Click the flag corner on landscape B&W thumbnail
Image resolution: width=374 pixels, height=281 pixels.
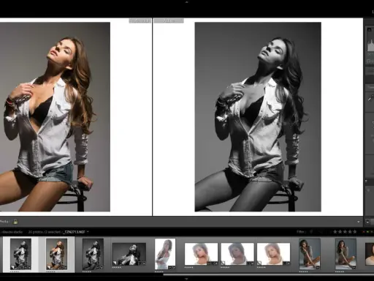[x=114, y=263]
